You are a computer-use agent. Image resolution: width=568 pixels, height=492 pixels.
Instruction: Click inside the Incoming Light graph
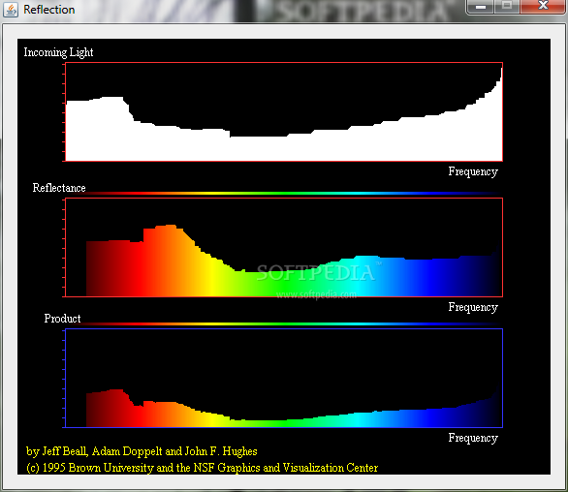click(x=284, y=112)
